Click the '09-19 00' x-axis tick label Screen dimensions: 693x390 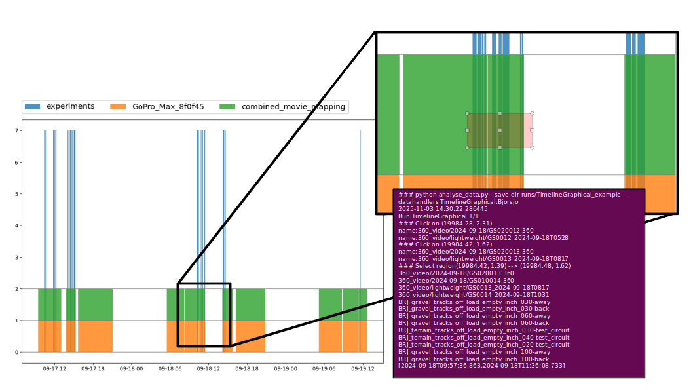(286, 369)
